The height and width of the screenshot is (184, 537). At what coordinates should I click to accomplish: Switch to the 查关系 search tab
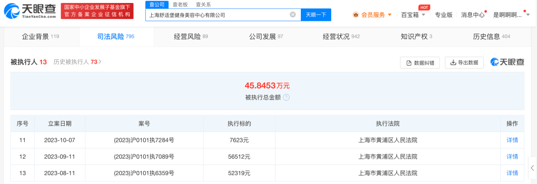coord(203,4)
